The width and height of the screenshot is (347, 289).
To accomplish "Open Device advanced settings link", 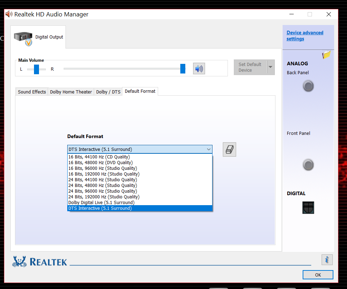I will (305, 36).
